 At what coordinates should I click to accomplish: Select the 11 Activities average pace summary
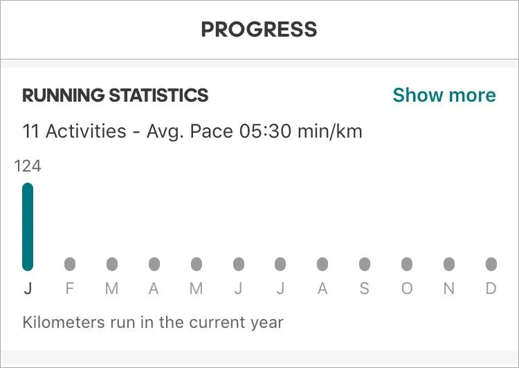(x=192, y=131)
